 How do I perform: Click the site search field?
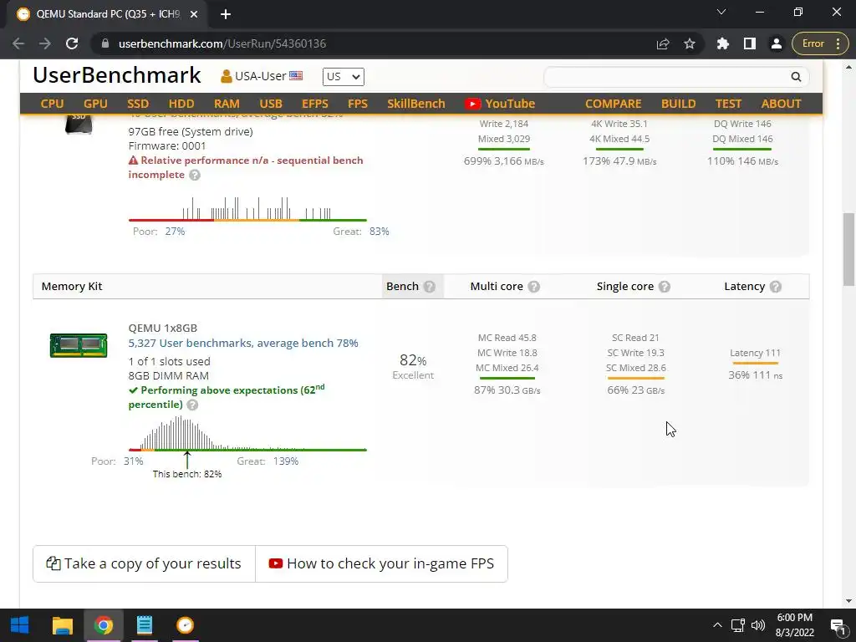(x=666, y=77)
